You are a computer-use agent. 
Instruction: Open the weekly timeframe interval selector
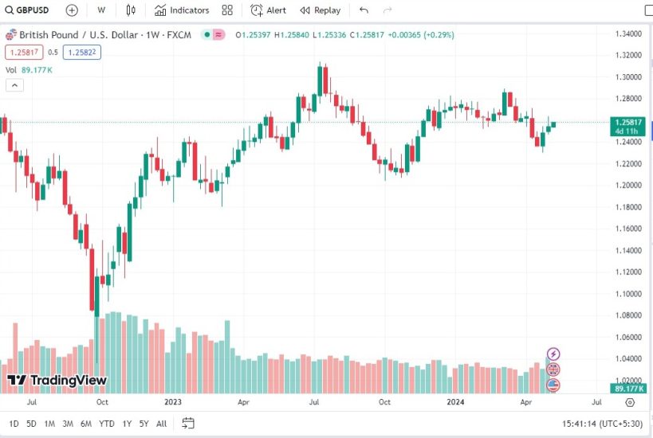pos(101,10)
